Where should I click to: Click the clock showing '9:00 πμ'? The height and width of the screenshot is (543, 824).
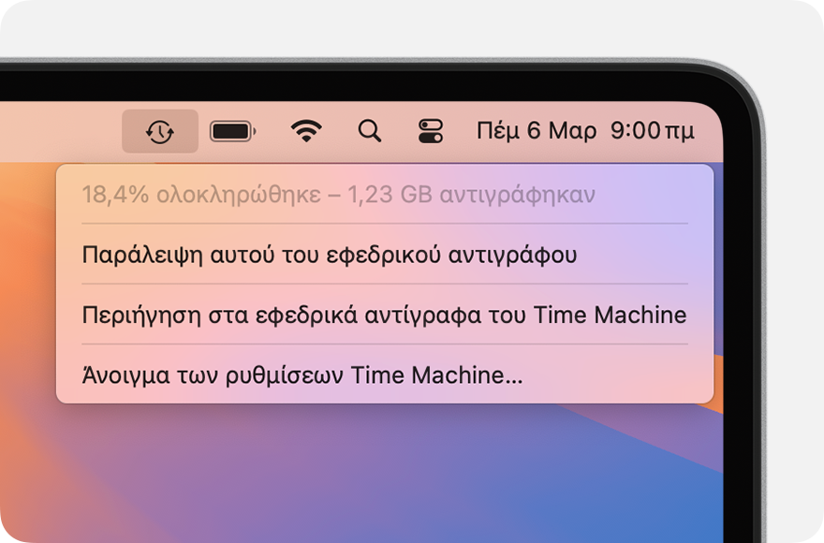(651, 131)
